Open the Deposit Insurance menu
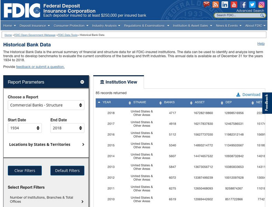Viewport: 272px width, 207px height. point(35,26)
